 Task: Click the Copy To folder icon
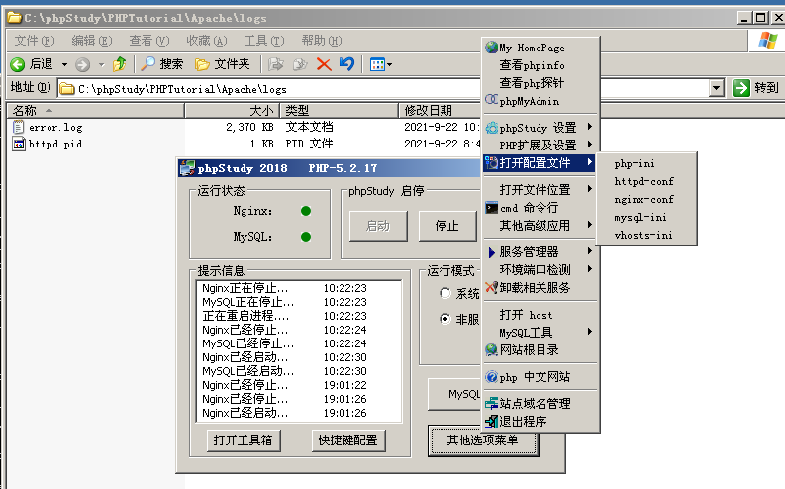click(300, 64)
